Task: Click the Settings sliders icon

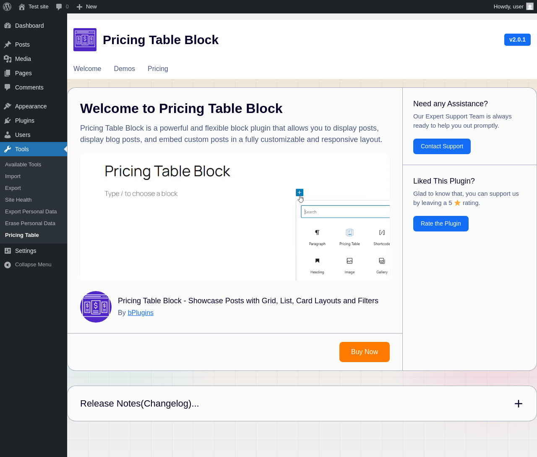Action: pos(8,251)
